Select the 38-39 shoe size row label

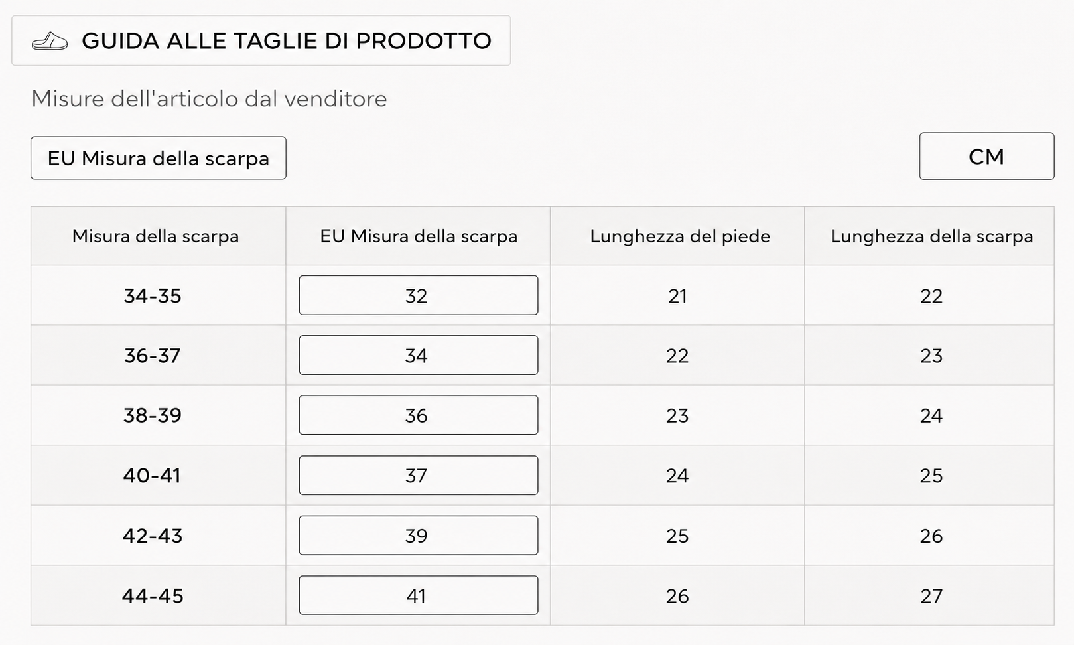point(153,415)
